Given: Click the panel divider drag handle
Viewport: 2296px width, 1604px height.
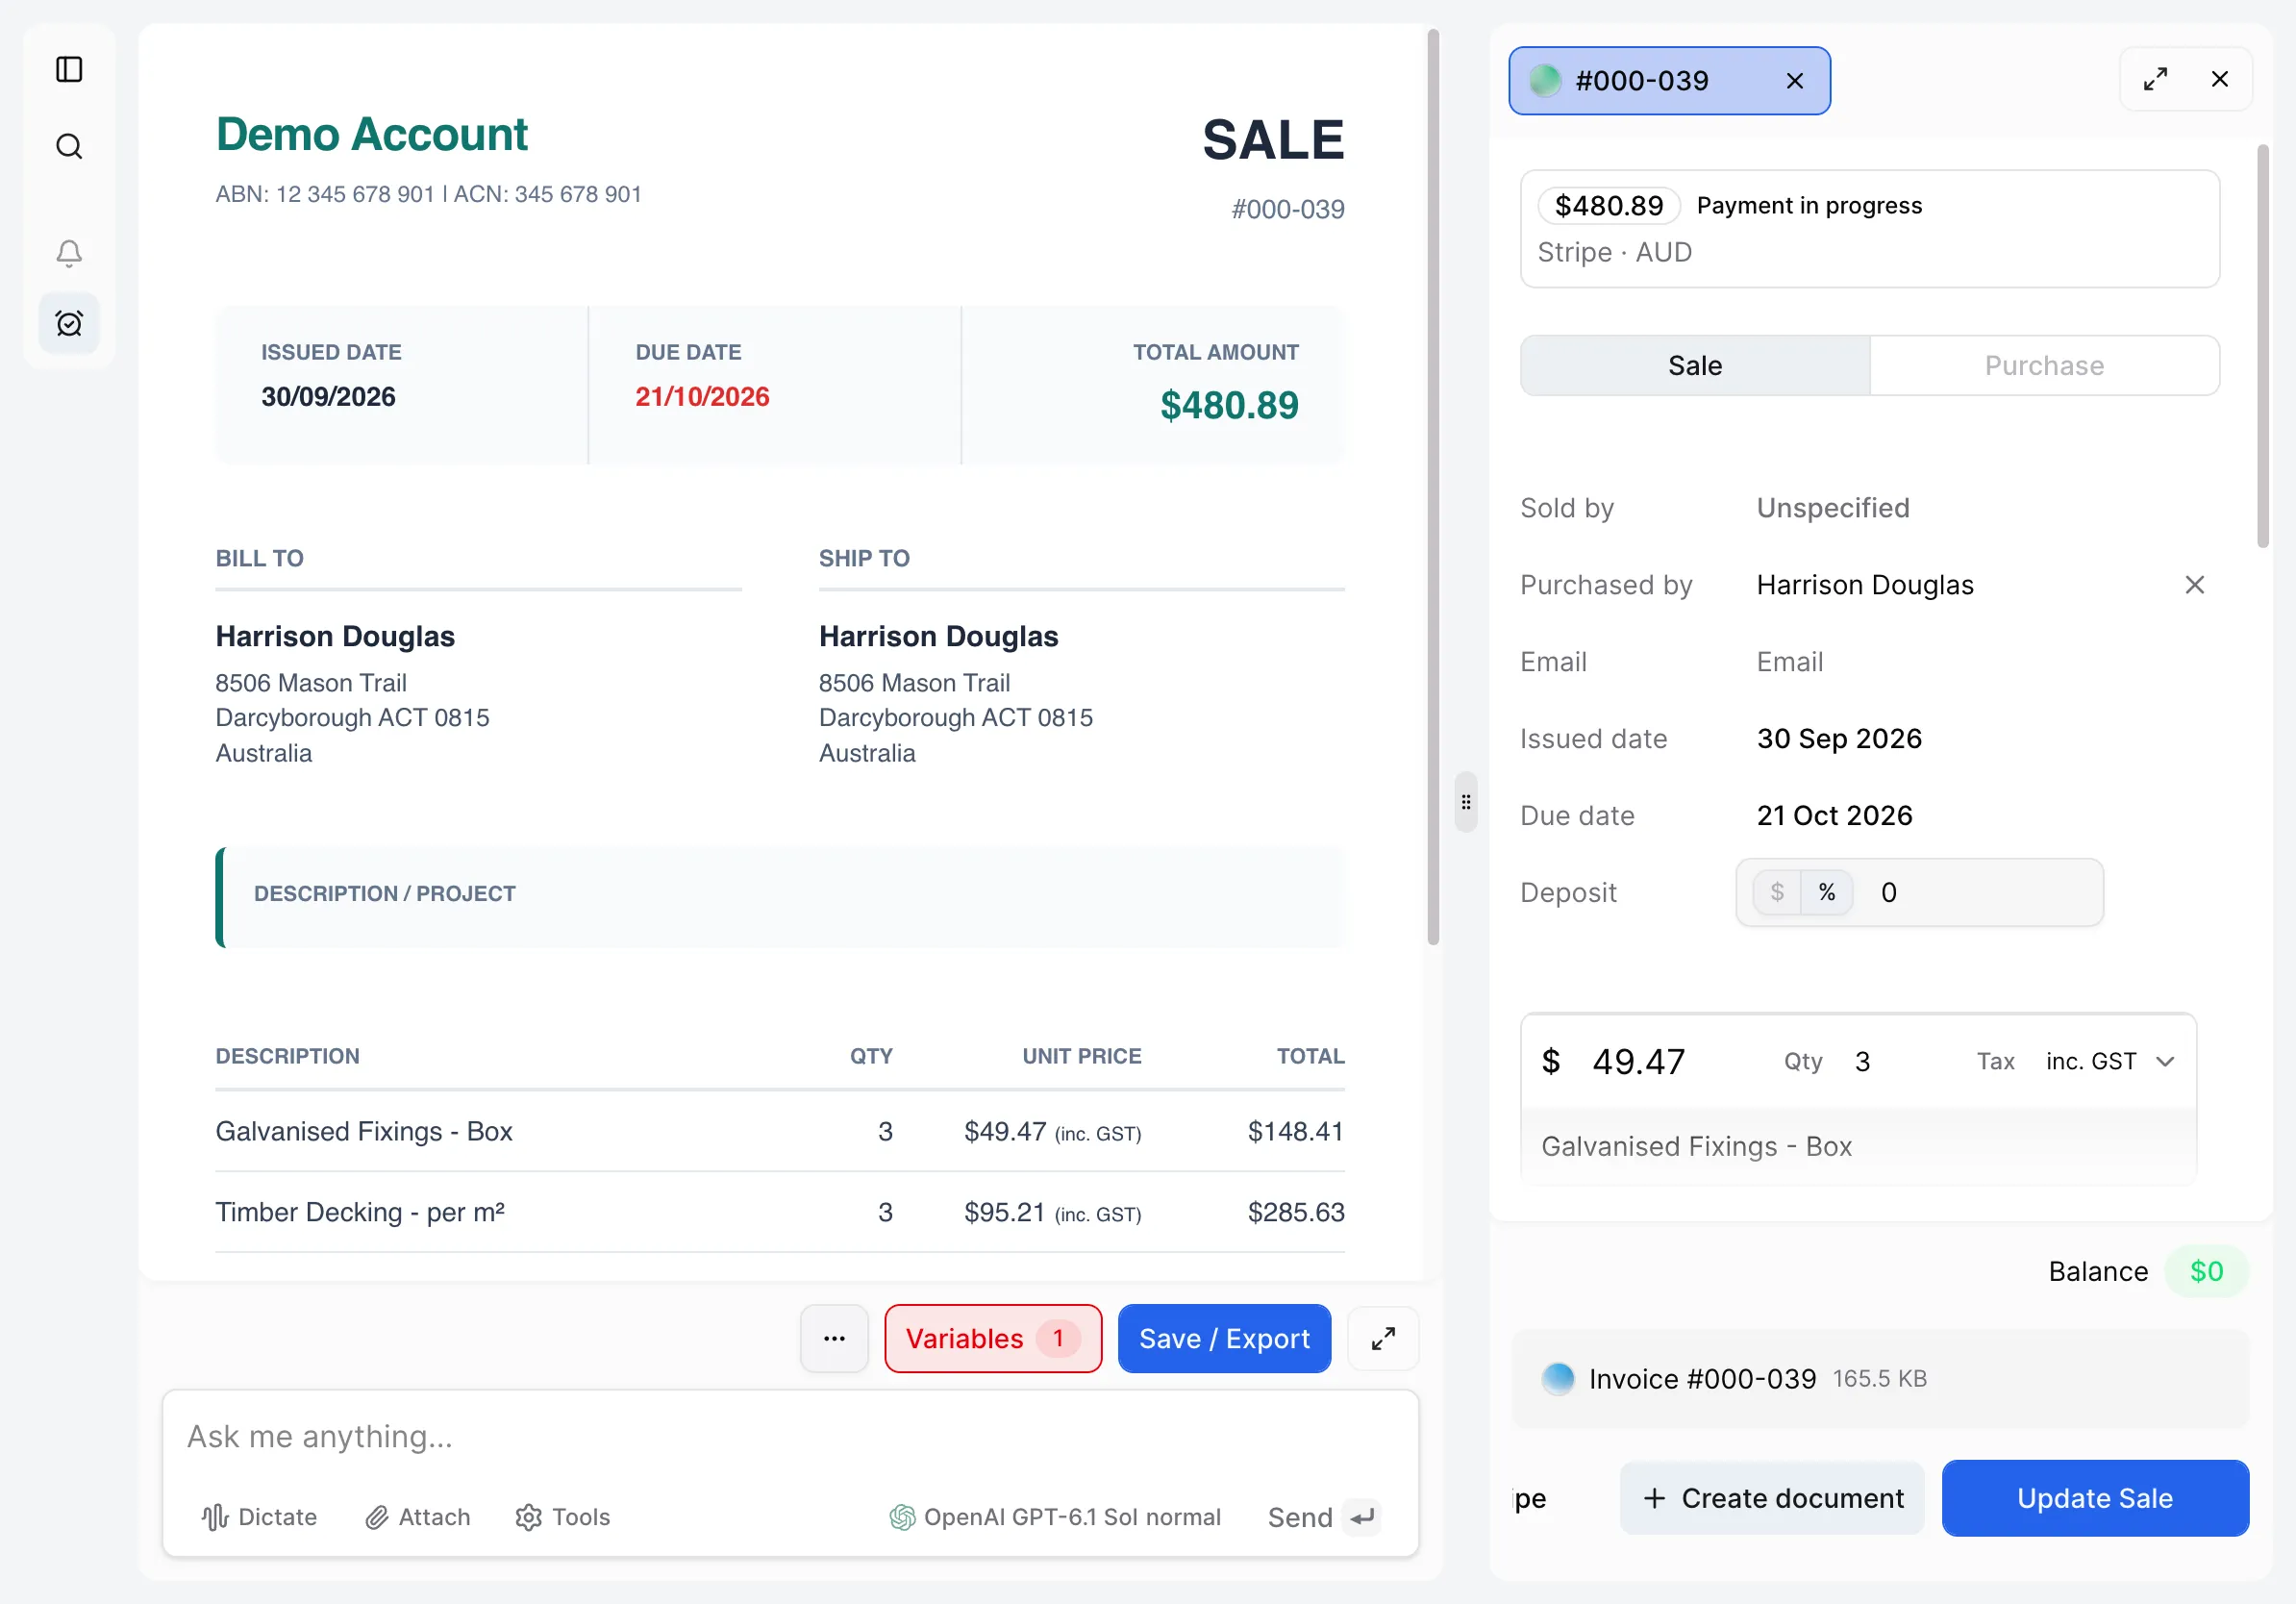Looking at the screenshot, I should click(x=1465, y=802).
